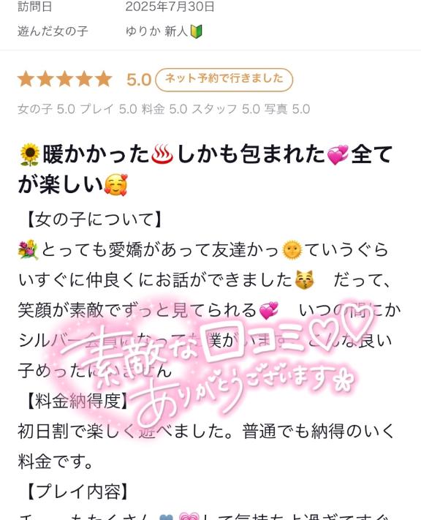
Task: Click the smiling face with hearts emoji
Action: (115, 185)
